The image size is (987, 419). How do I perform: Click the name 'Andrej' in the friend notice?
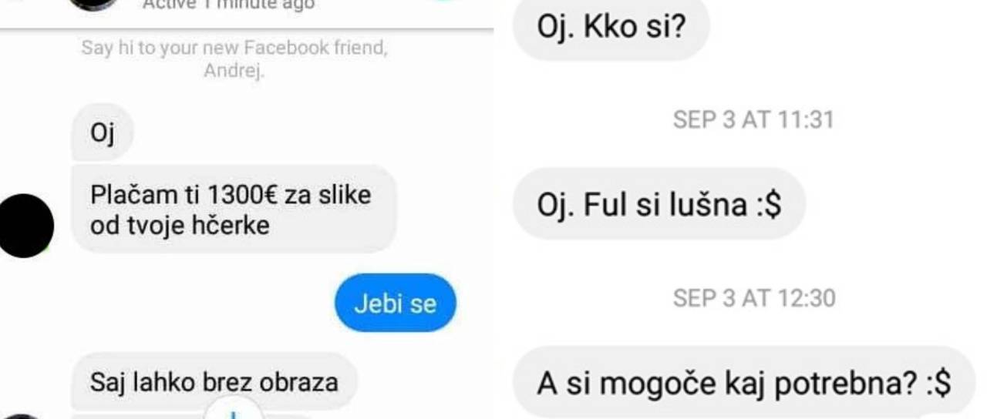pos(234,71)
